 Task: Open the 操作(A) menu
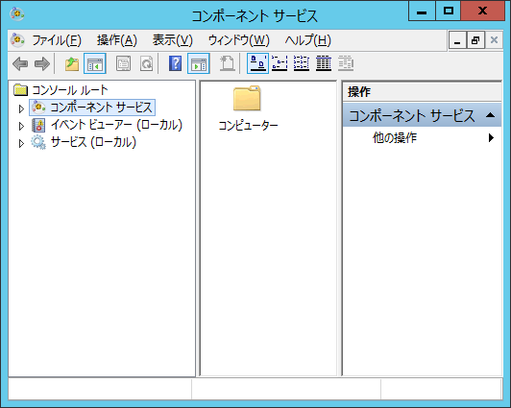[x=117, y=40]
